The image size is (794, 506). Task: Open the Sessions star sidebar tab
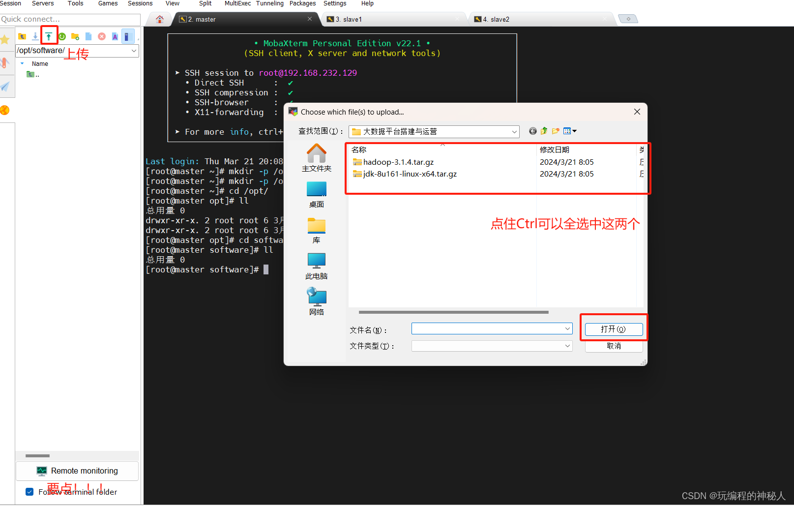5,40
